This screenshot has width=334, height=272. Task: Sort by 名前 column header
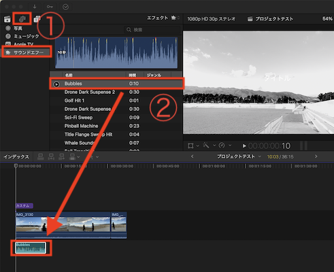click(69, 75)
